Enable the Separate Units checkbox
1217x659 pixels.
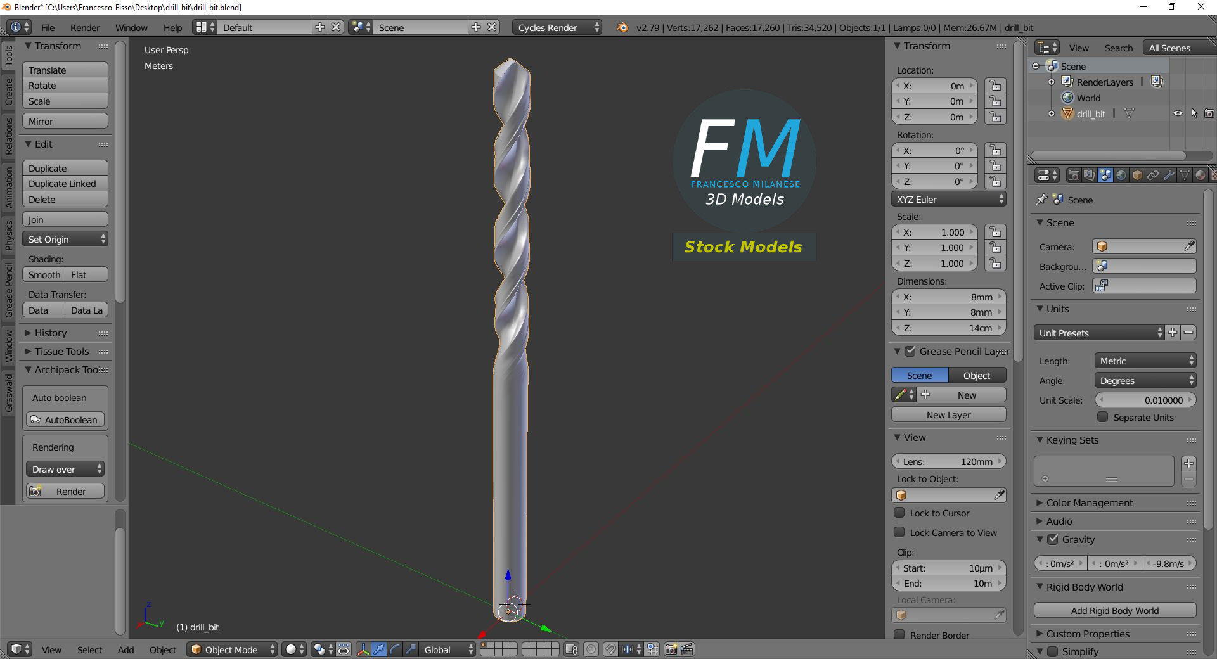tap(1103, 417)
